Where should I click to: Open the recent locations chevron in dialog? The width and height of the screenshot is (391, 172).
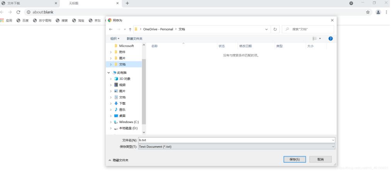(x=125, y=29)
